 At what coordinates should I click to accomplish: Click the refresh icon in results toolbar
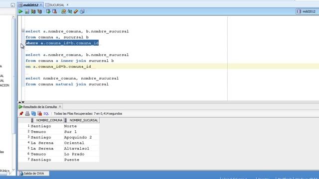[x=33, y=114]
